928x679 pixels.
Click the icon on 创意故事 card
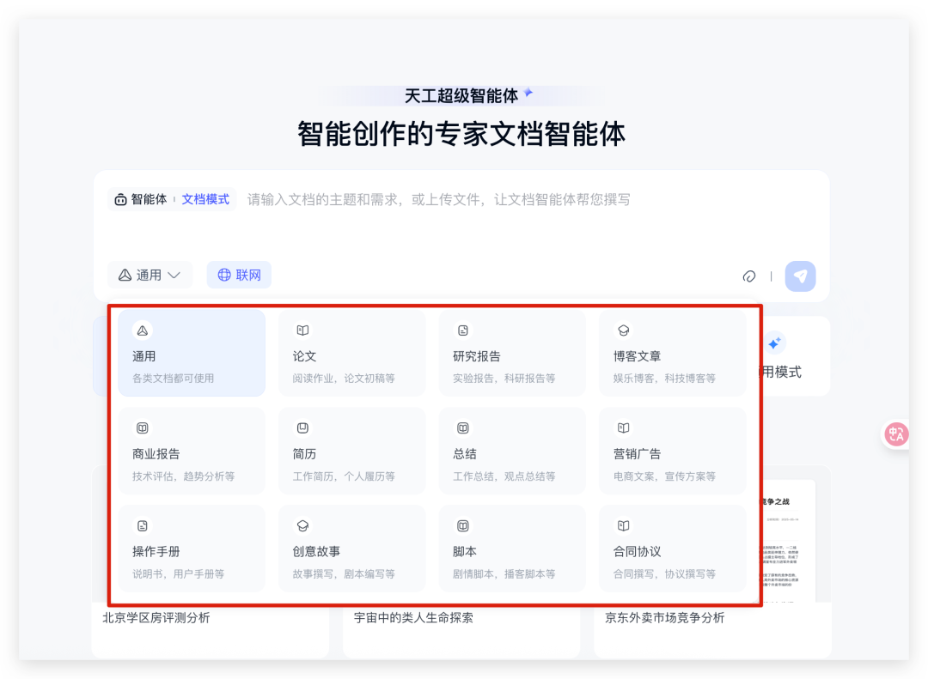(303, 526)
